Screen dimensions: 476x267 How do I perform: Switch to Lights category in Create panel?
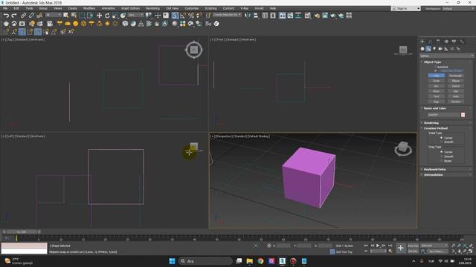point(434,49)
